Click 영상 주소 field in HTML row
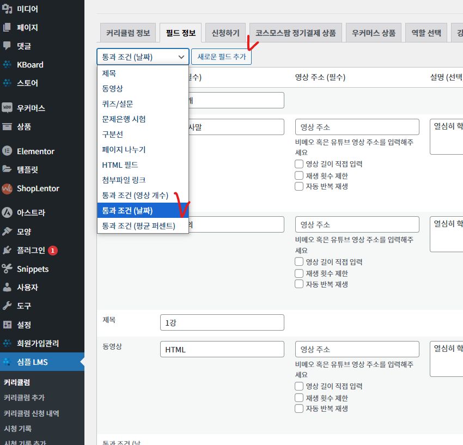Screen dimensions: 463x445 point(357,349)
